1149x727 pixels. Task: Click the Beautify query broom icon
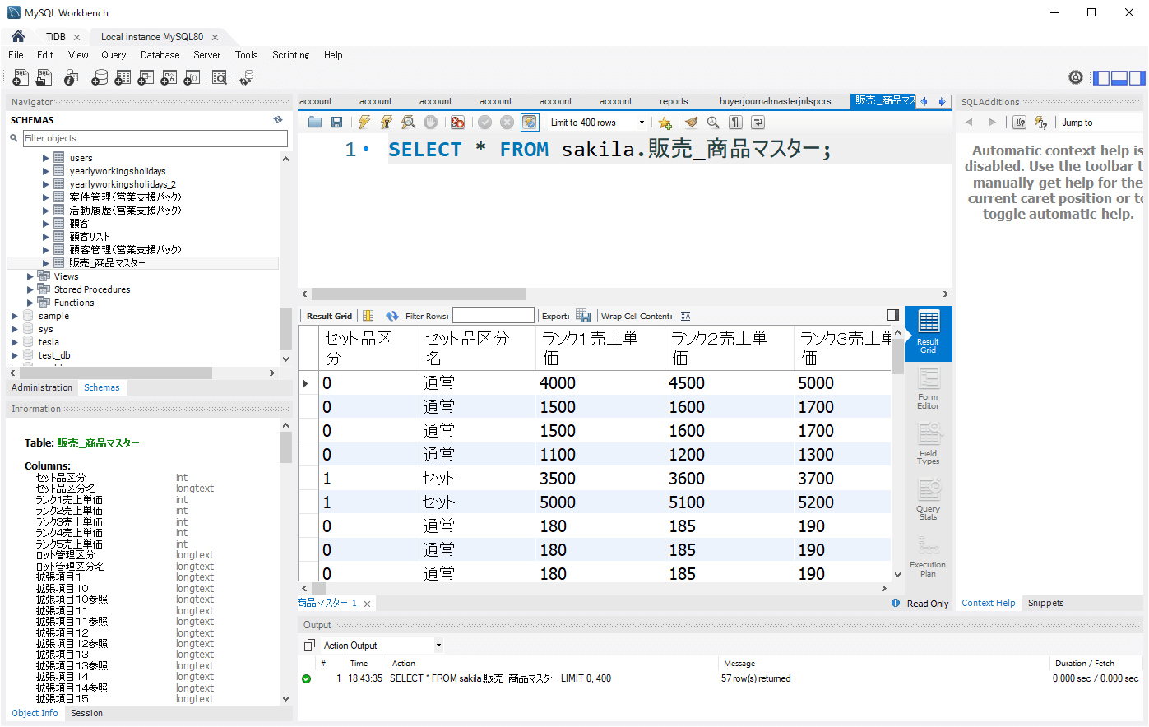691,123
